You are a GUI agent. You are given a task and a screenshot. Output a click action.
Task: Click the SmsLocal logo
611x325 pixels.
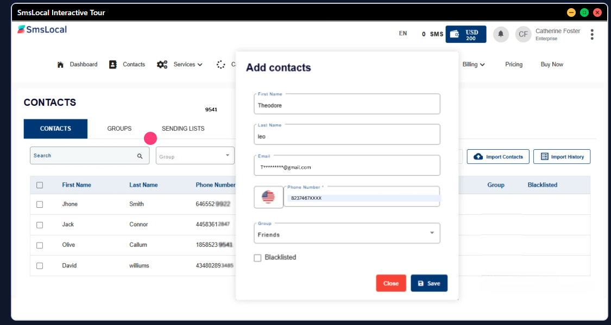[x=42, y=30]
